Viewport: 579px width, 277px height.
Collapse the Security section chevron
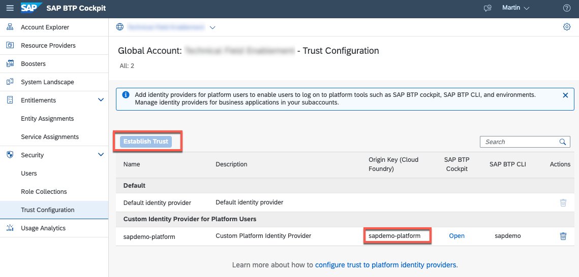(x=101, y=155)
